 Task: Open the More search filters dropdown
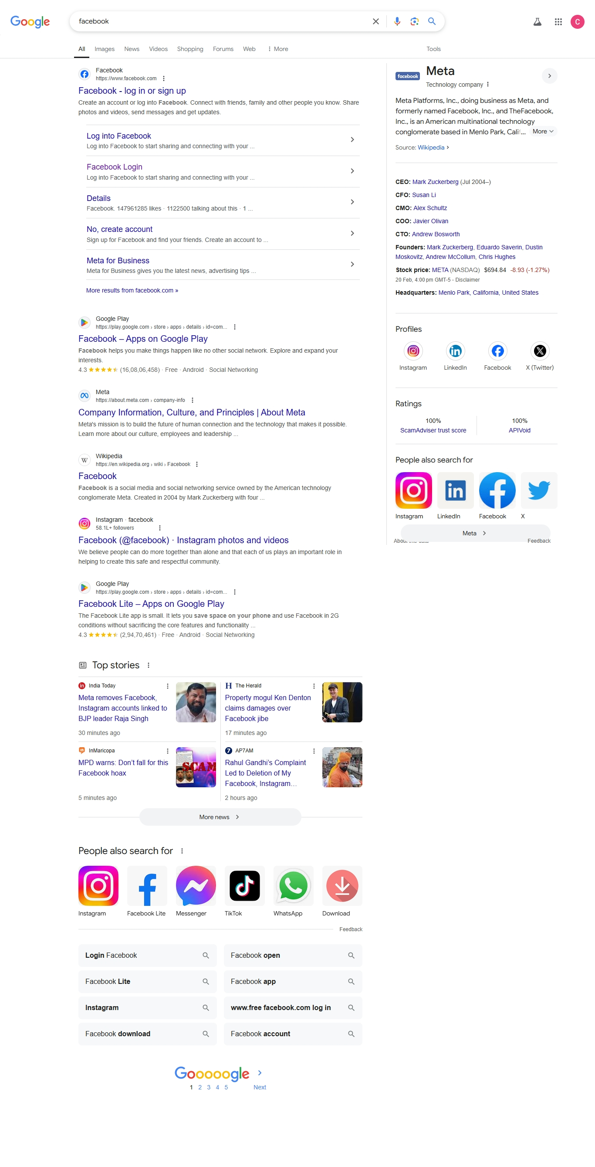click(277, 49)
